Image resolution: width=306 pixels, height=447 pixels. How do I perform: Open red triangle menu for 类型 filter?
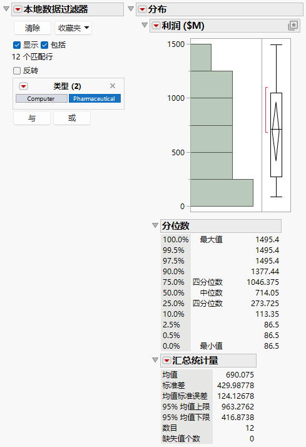click(23, 86)
